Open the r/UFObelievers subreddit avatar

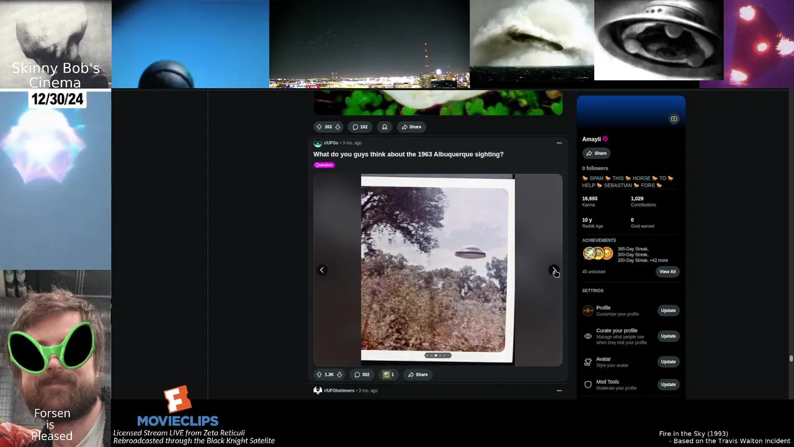[x=318, y=391]
